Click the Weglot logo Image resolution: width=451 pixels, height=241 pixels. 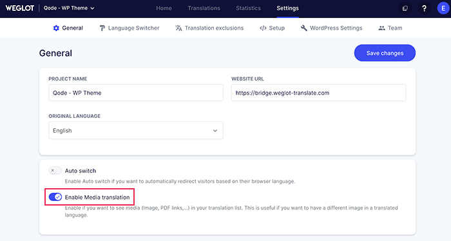click(x=20, y=8)
